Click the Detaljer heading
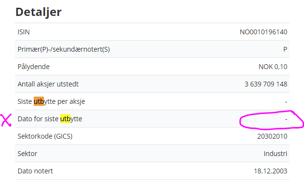The height and width of the screenshot is (185, 304). [39, 12]
